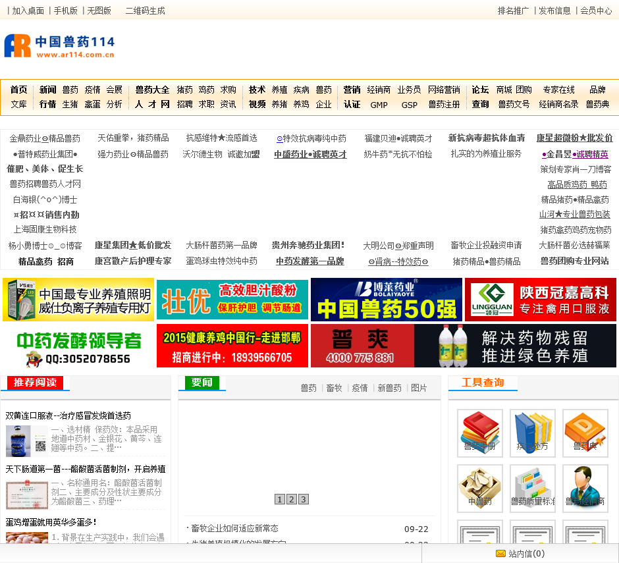Open 中药发酵第一品牌 text link
619x563 pixels.
click(x=310, y=261)
